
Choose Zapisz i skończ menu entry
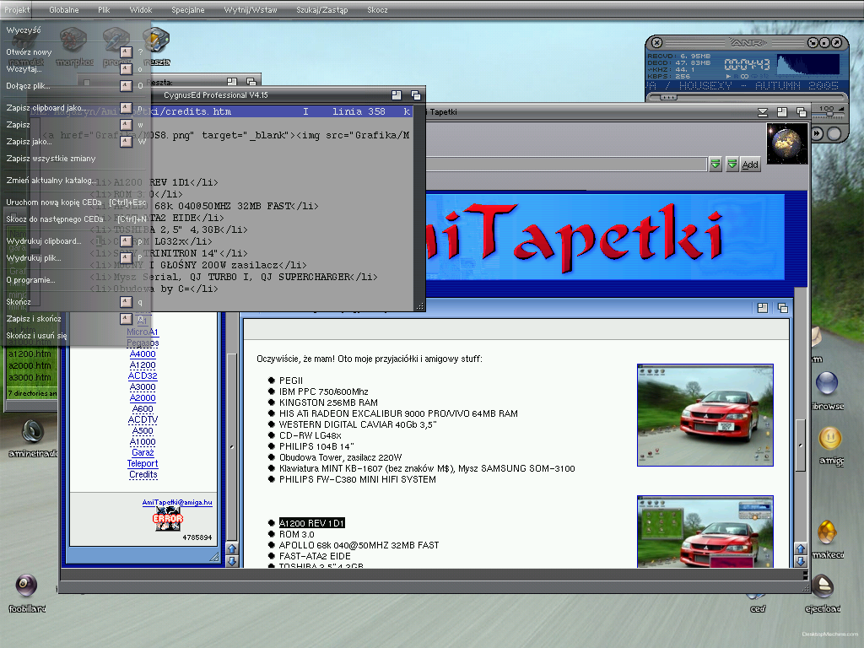click(x=75, y=318)
